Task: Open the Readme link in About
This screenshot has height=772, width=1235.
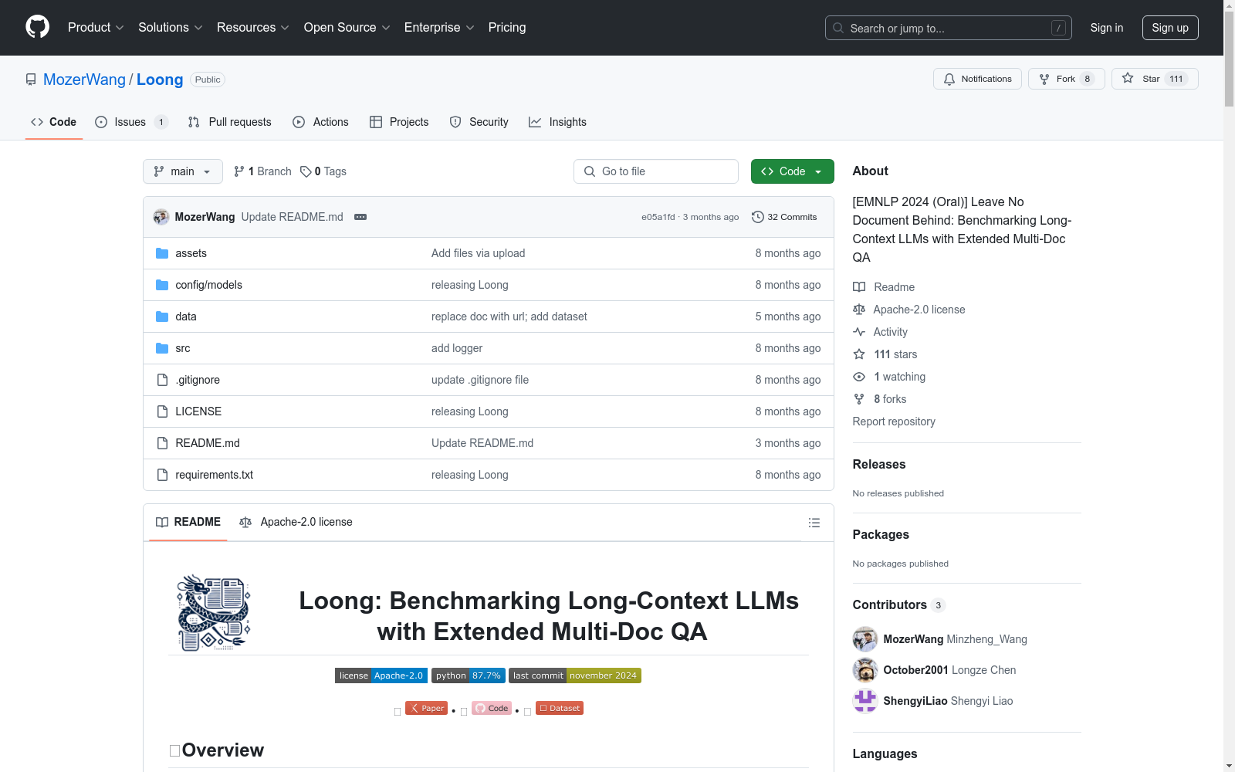Action: tap(894, 287)
